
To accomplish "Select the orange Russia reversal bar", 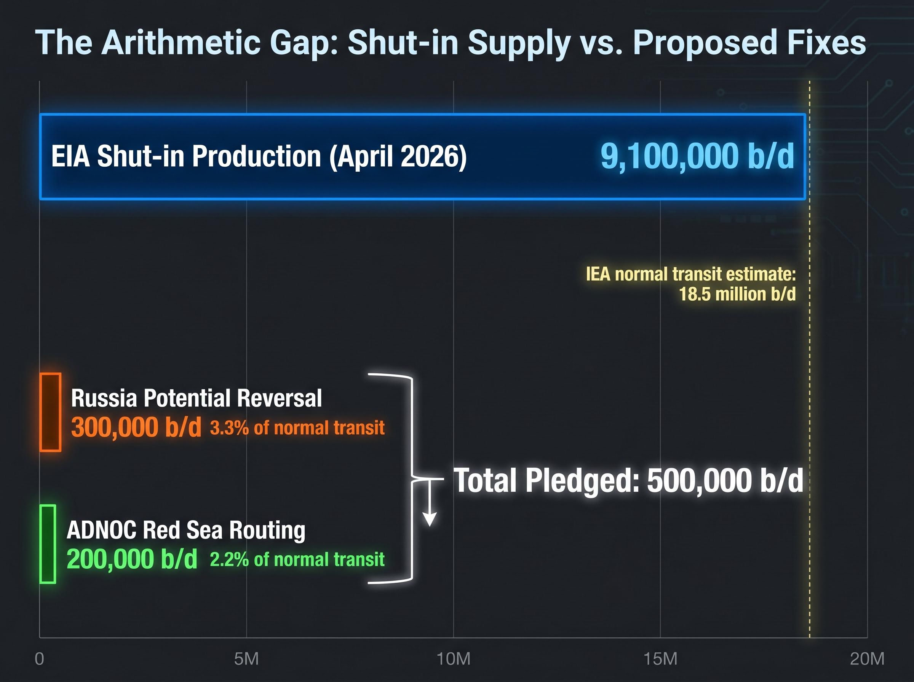I will click(x=50, y=413).
